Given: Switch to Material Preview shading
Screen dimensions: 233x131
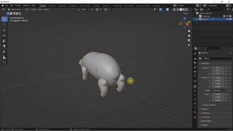Looking at the screenshot, I should tap(184, 10).
